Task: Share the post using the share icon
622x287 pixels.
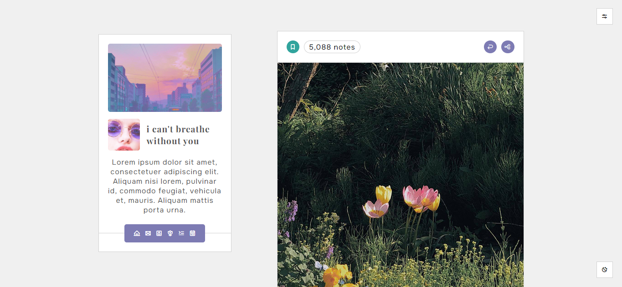Action: coord(508,47)
